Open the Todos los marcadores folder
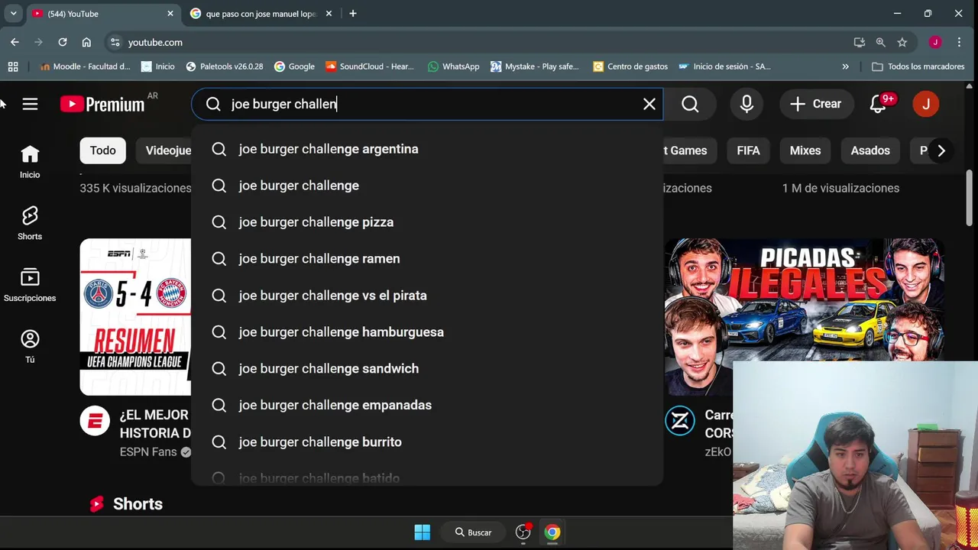This screenshot has width=978, height=550. coord(918,66)
